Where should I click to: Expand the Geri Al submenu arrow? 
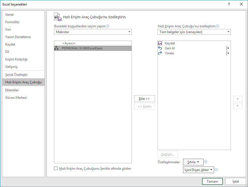tap(228, 48)
